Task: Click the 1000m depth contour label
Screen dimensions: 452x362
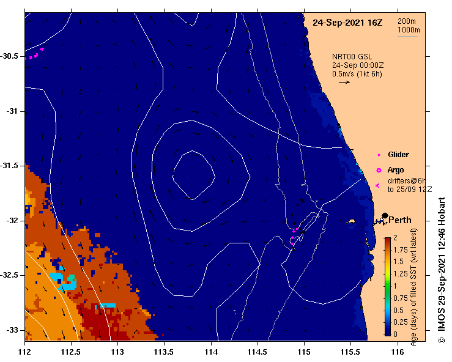Action: (x=409, y=30)
